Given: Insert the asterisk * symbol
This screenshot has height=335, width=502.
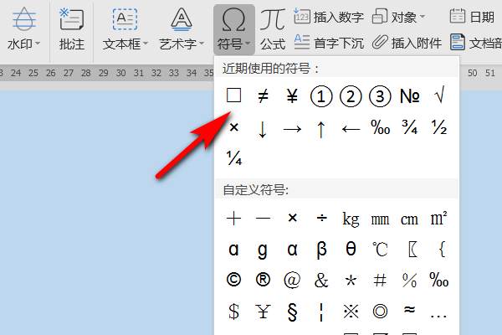Looking at the screenshot, I should coord(351,281).
